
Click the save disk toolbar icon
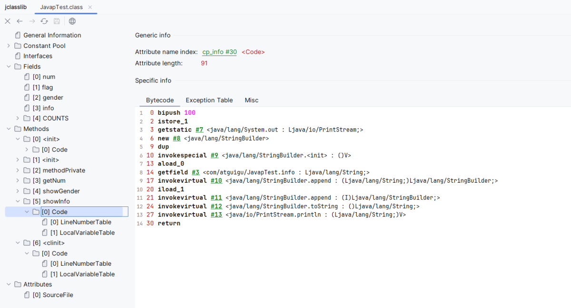click(x=57, y=21)
